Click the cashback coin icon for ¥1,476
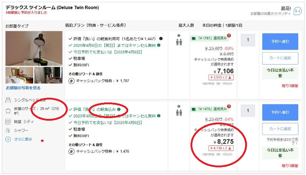Screen dimensions: 306x175 pos(71,151)
